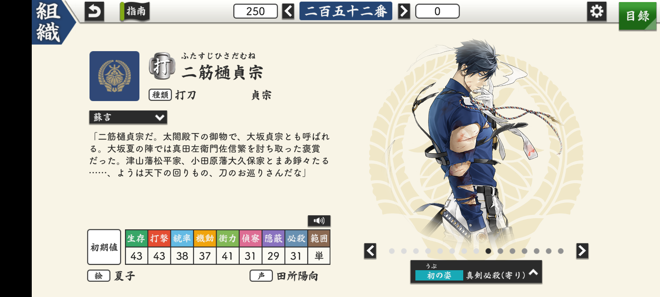Viewport: 660px width, 297px height.
Task: Play the voice line speaker icon
Action: click(319, 221)
